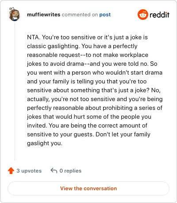Click the line starting "perfectly reasonable about prohibiting"
177x203 pixels.
pyautogui.click(x=95, y=108)
